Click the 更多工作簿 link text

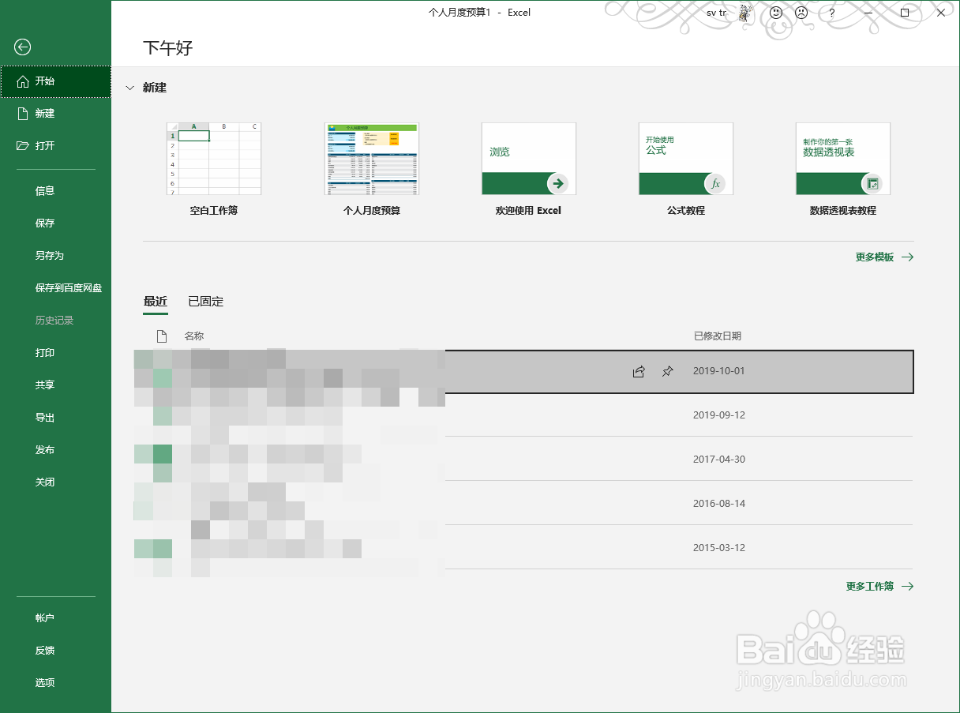pyautogui.click(x=870, y=587)
